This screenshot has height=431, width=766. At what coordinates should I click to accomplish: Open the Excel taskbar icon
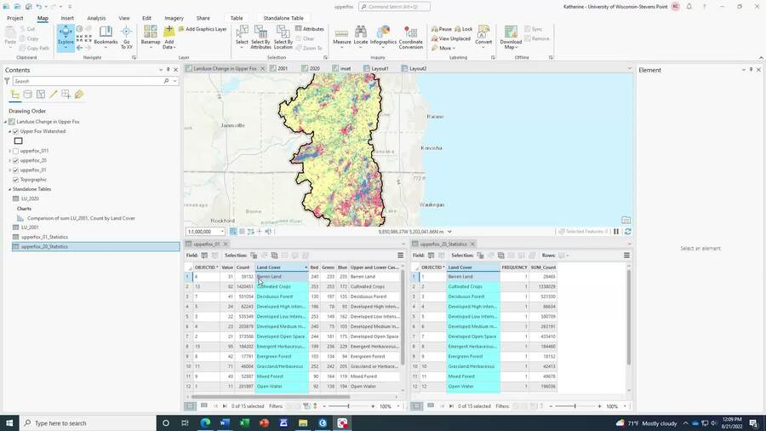coord(244,422)
